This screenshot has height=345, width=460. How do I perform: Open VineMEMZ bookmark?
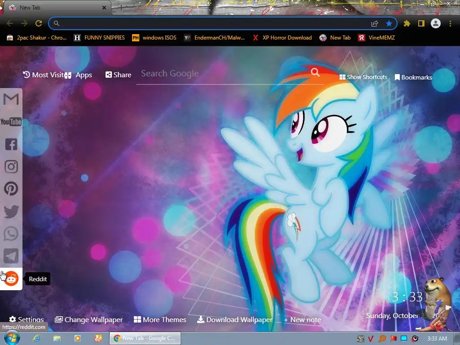click(376, 38)
